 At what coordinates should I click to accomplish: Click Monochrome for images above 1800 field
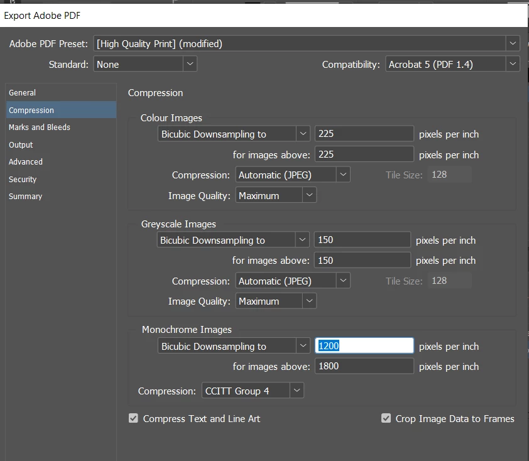click(x=364, y=366)
